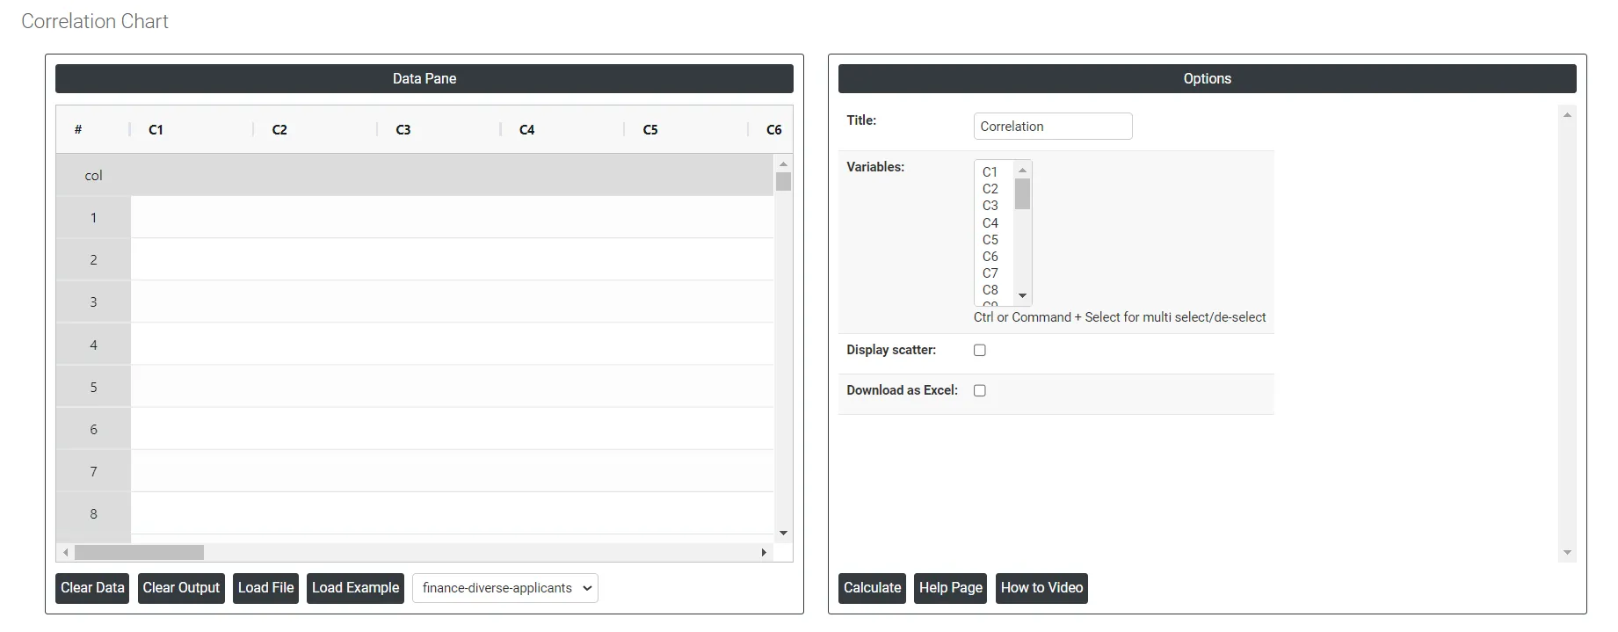Click Options pane scroll-down arrow
This screenshot has height=632, width=1618.
click(1567, 553)
